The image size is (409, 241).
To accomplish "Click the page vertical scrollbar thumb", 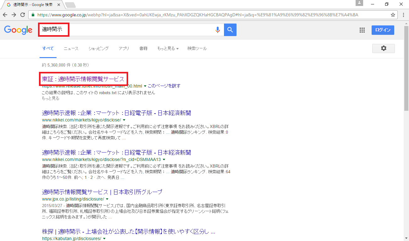I will 406,69.
